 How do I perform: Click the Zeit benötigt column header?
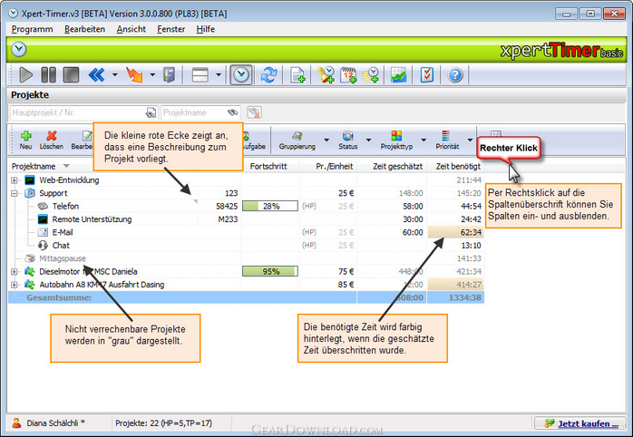(x=458, y=166)
